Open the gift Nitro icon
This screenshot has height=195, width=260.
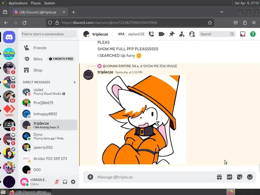219,177
